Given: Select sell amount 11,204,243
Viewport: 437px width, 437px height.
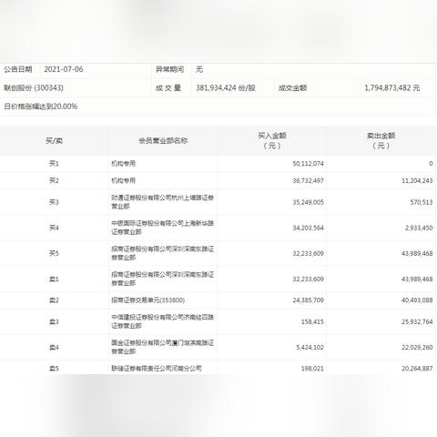Looking at the screenshot, I should [x=417, y=180].
